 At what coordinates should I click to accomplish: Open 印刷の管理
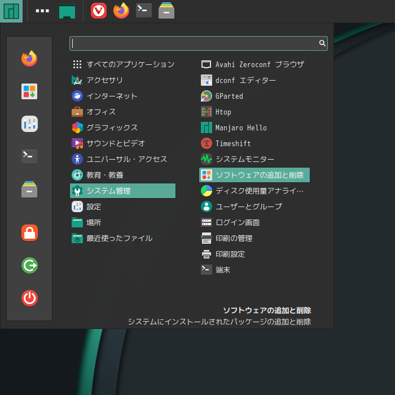tap(254, 238)
